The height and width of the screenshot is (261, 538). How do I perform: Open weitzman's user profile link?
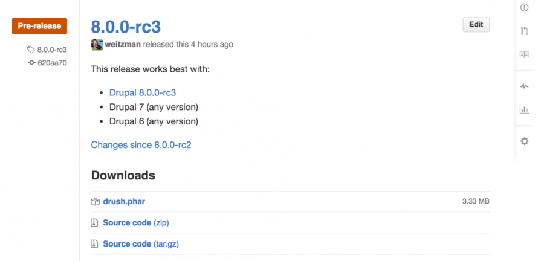123,45
